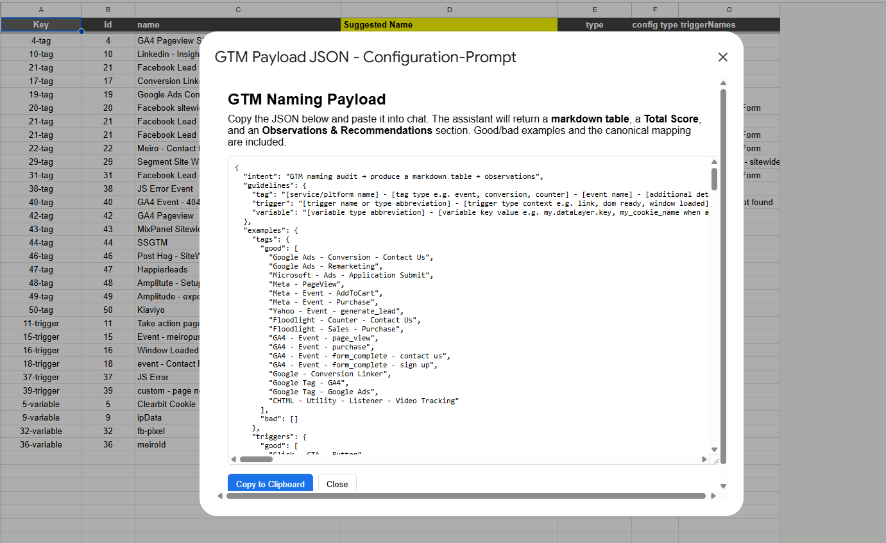The image size is (886, 543).
Task: Click the name cell GA4 Pageview
Action: coord(167,215)
